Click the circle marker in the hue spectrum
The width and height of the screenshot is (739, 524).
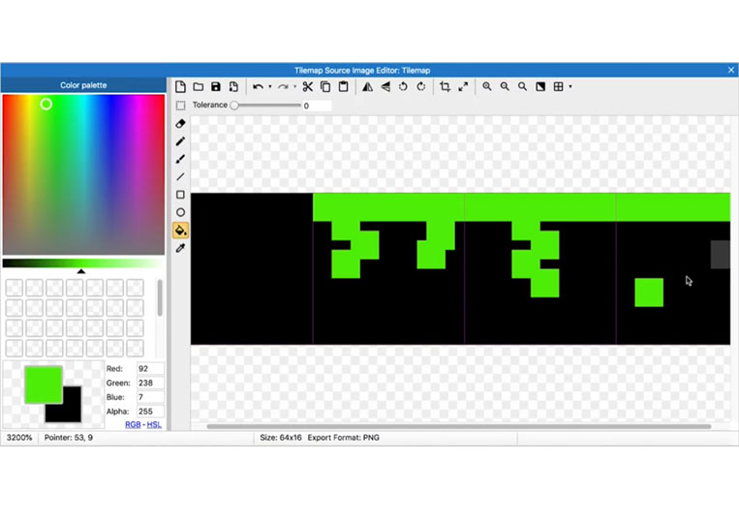46,105
